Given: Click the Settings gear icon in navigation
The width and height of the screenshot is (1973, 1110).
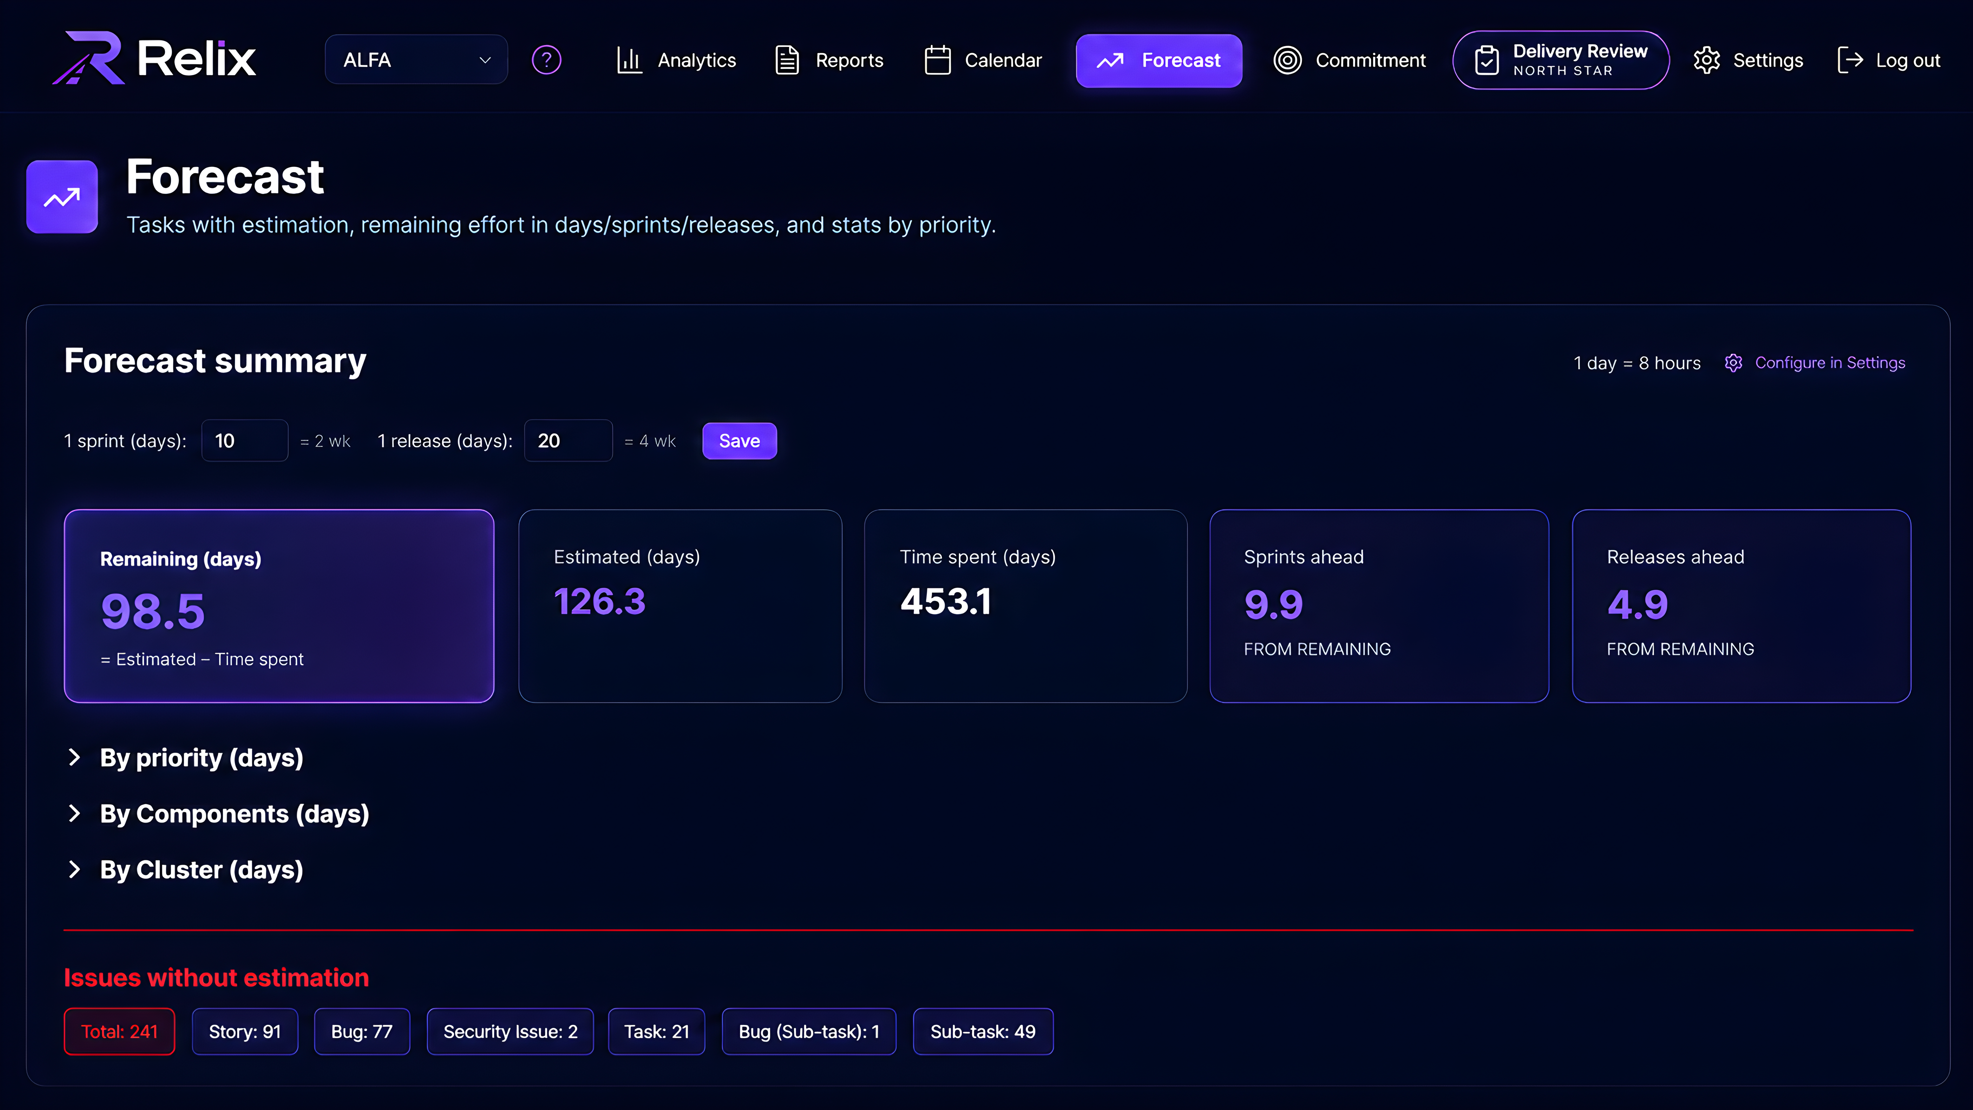Looking at the screenshot, I should [1706, 60].
